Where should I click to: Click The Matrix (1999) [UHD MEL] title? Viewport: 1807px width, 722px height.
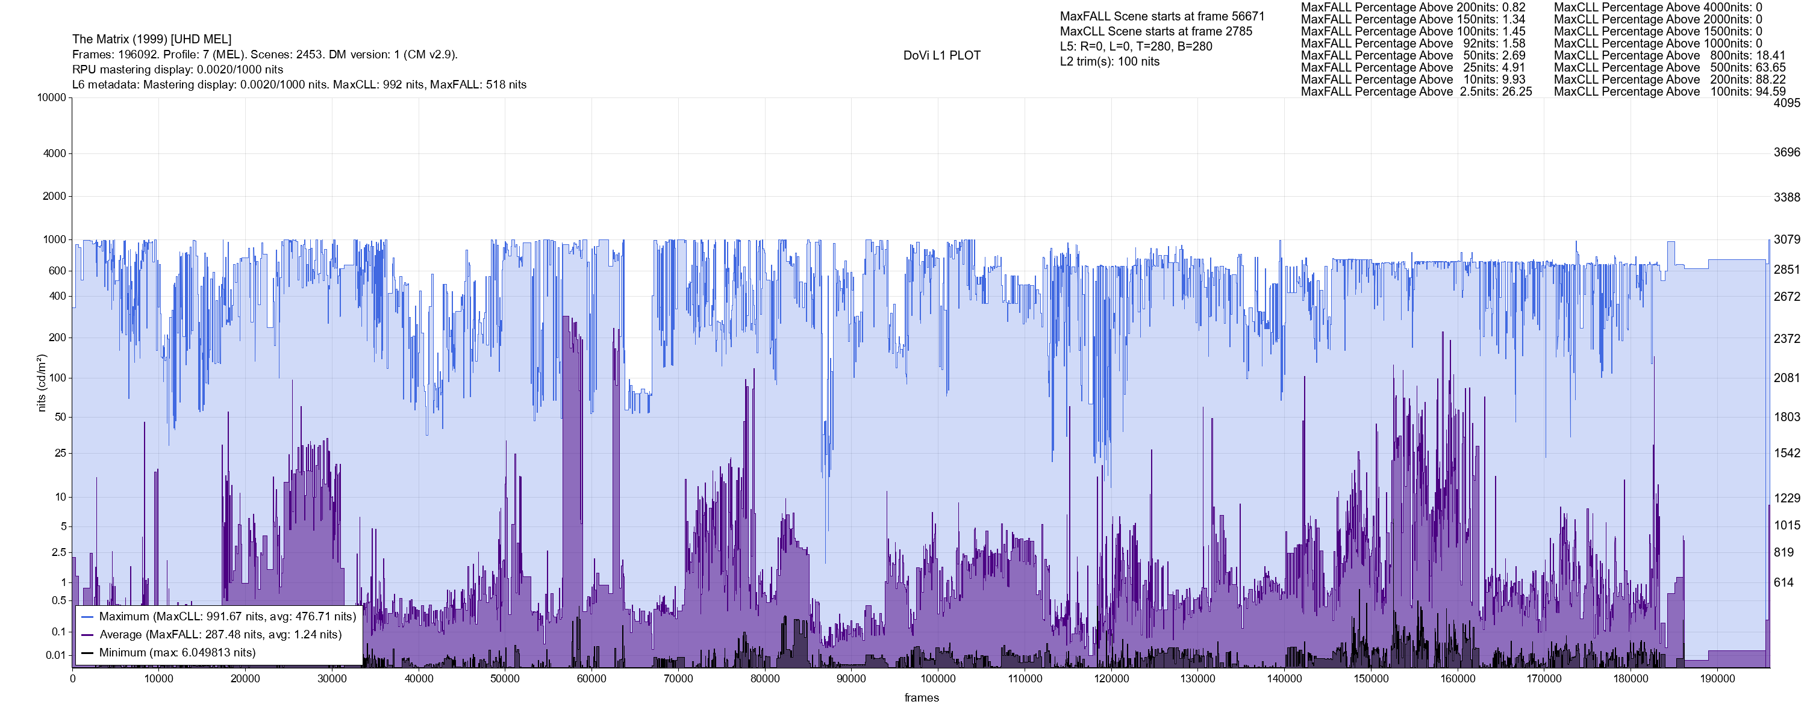click(152, 39)
